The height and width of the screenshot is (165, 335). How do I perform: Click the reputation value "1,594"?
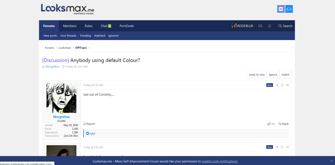coord(75,132)
